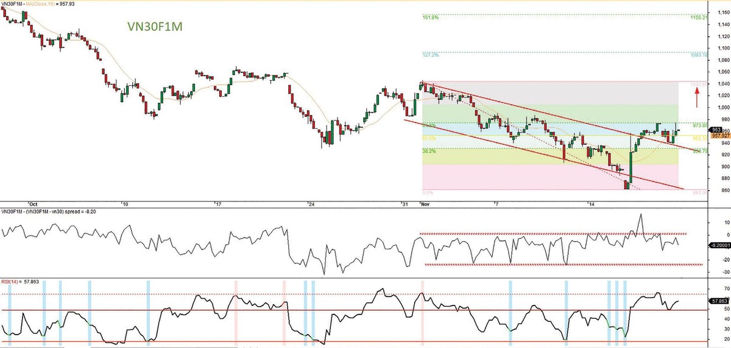The width and height of the screenshot is (731, 348).
Task: Select the 24 date tick on time axis
Action: coord(311,203)
